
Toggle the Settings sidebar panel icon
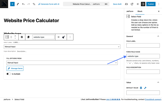[143, 4]
